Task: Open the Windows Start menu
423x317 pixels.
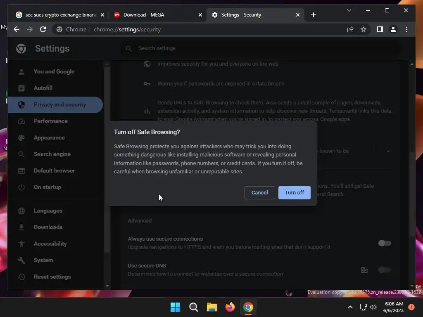Action: click(x=175, y=307)
